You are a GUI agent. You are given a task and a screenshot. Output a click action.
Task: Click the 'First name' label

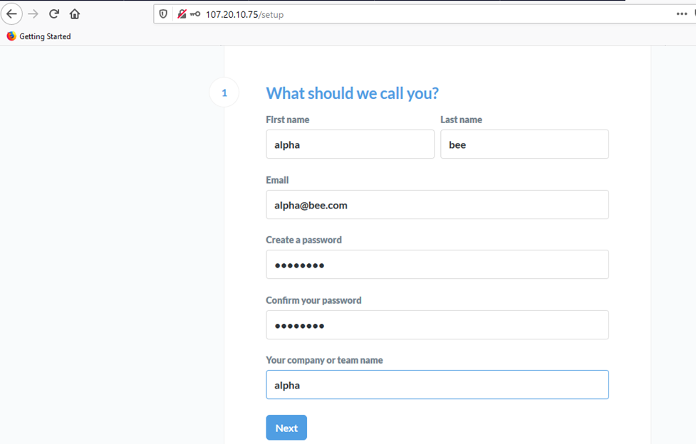click(288, 120)
